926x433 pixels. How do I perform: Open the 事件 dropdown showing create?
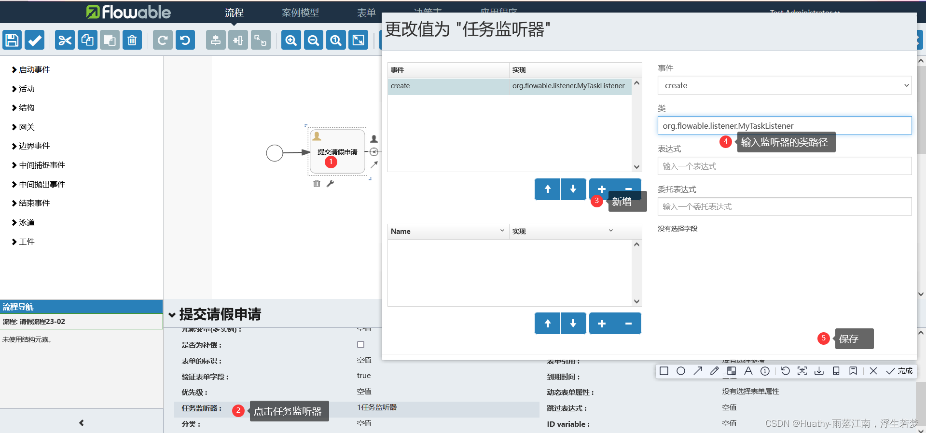785,85
